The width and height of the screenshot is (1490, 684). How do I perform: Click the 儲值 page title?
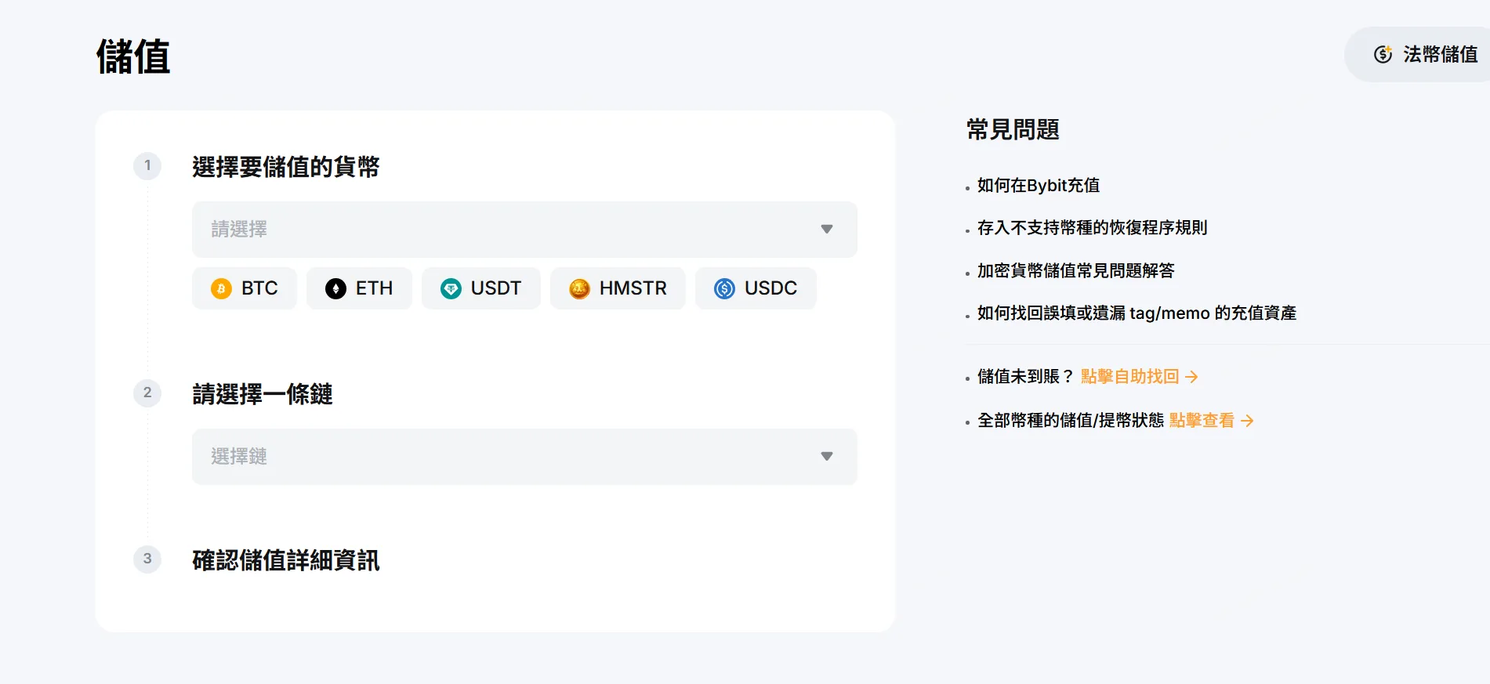pyautogui.click(x=133, y=57)
